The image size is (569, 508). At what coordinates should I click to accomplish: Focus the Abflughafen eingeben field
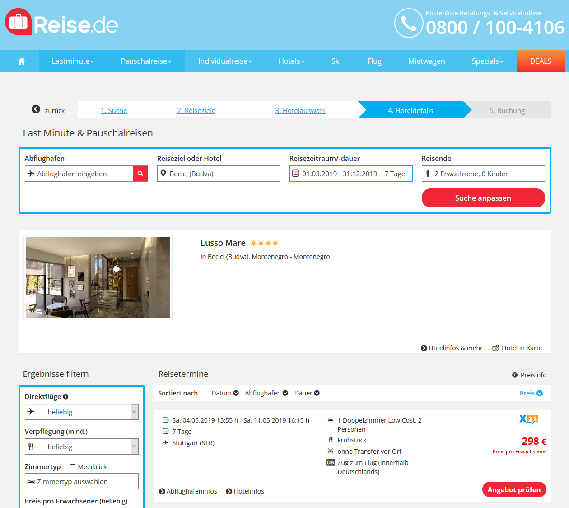79,174
